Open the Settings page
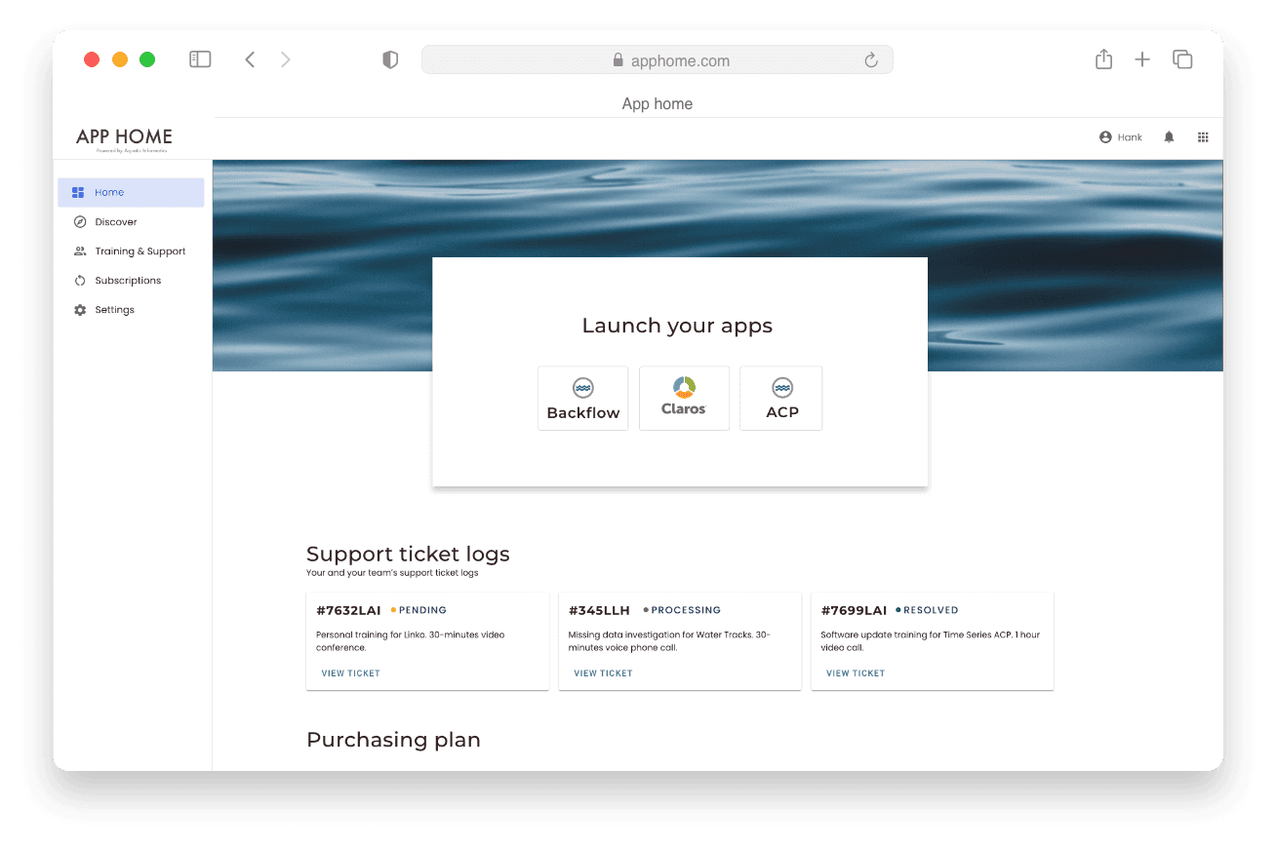This screenshot has width=1276, height=846. [x=114, y=310]
